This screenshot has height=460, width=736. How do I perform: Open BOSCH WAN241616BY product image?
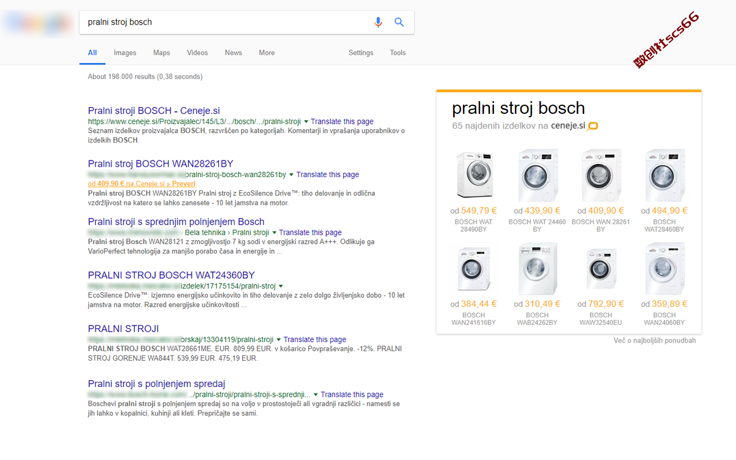474,269
